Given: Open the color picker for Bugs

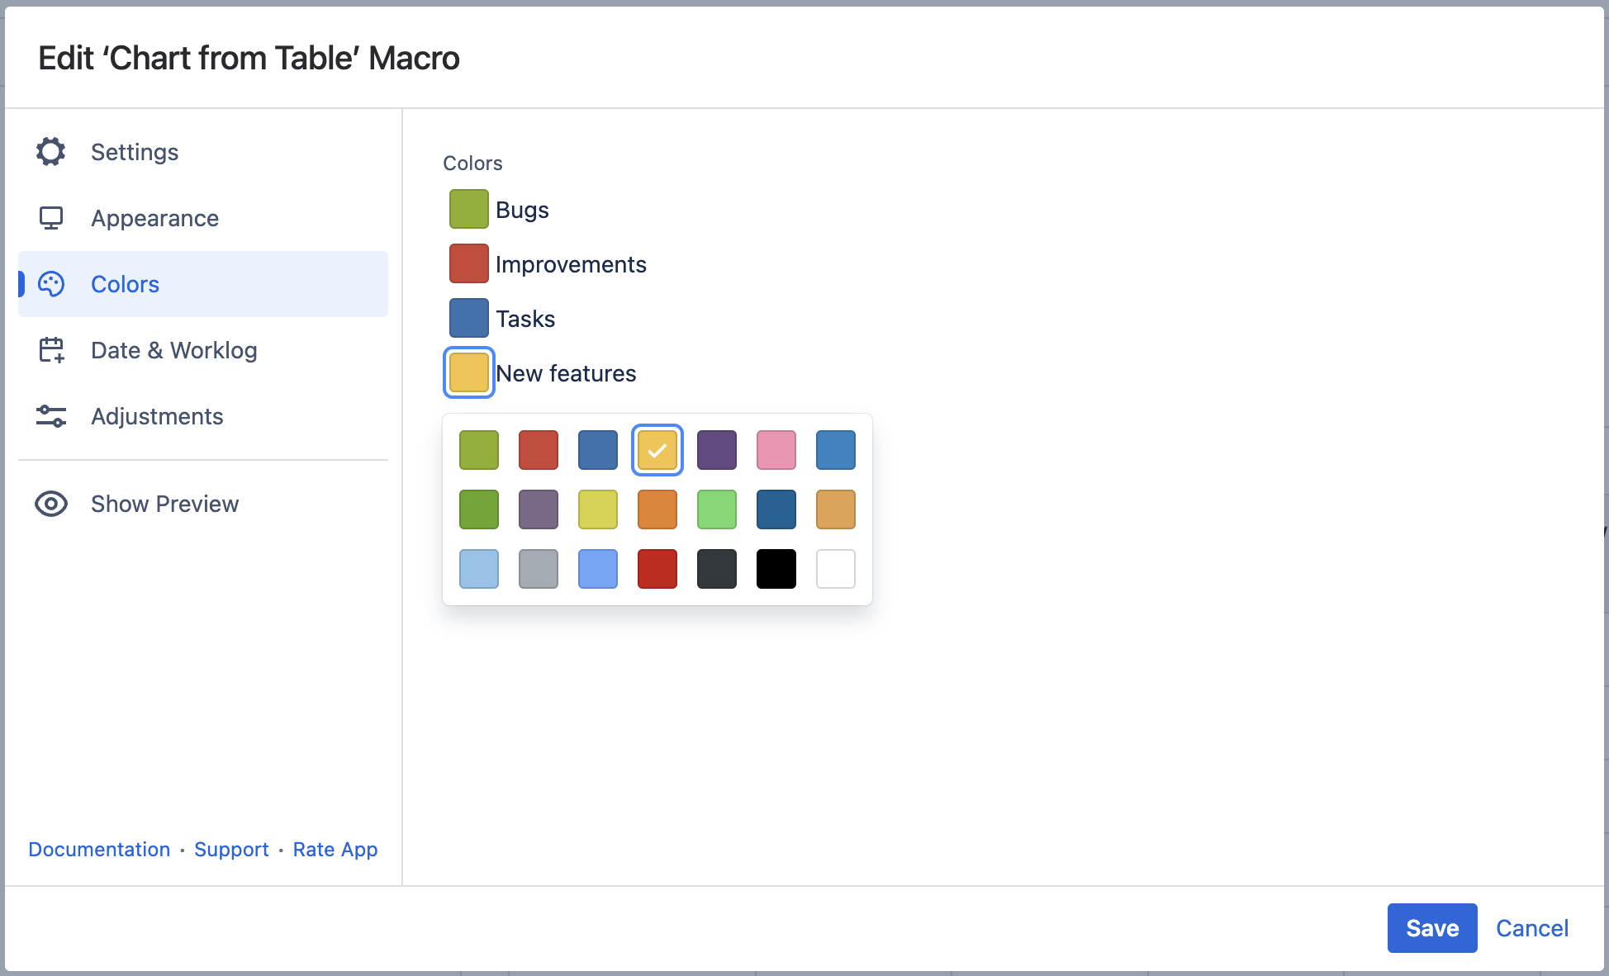Looking at the screenshot, I should 468,209.
